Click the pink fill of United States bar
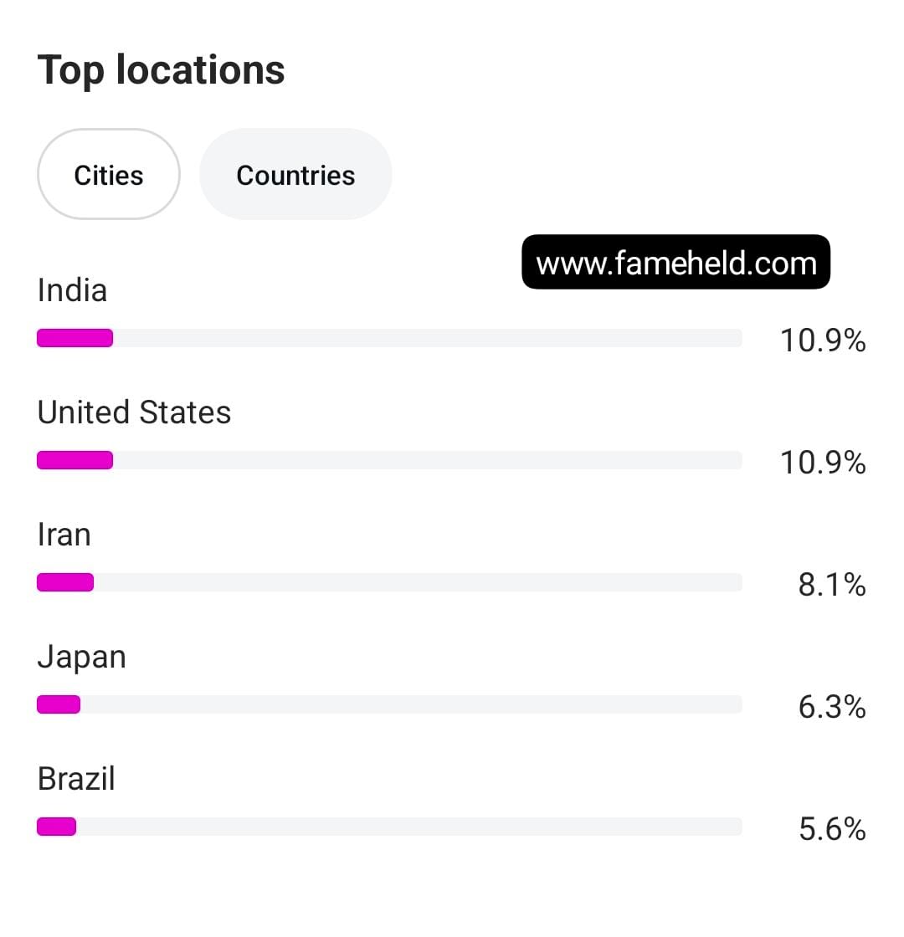904x937 pixels. 74,460
